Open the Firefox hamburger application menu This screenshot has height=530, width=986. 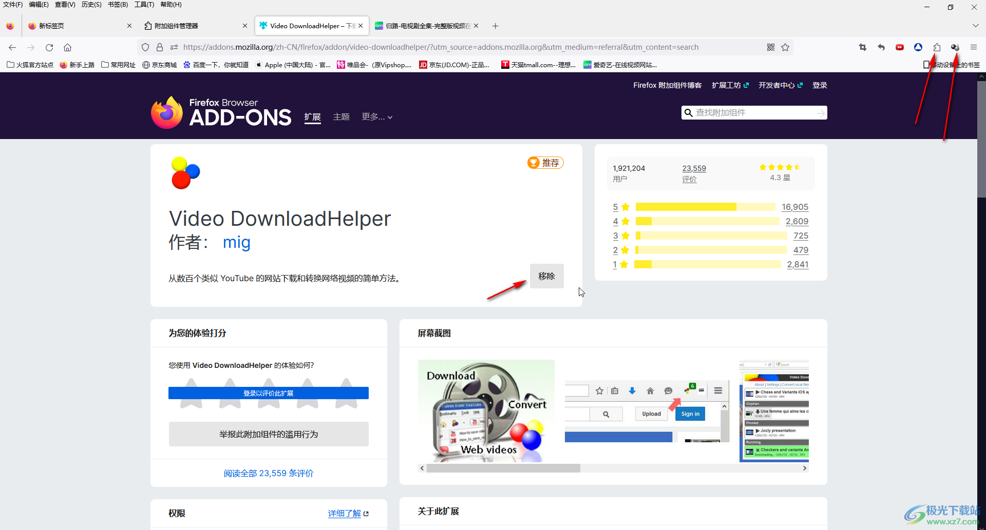(974, 47)
